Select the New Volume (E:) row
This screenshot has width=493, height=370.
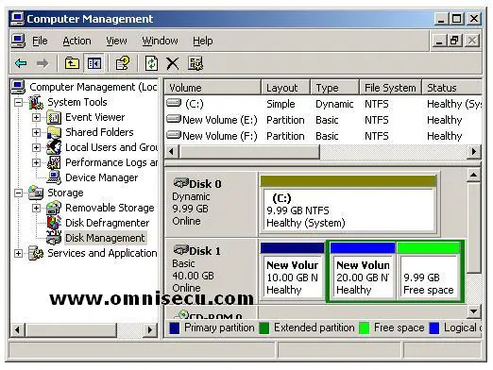(x=323, y=120)
